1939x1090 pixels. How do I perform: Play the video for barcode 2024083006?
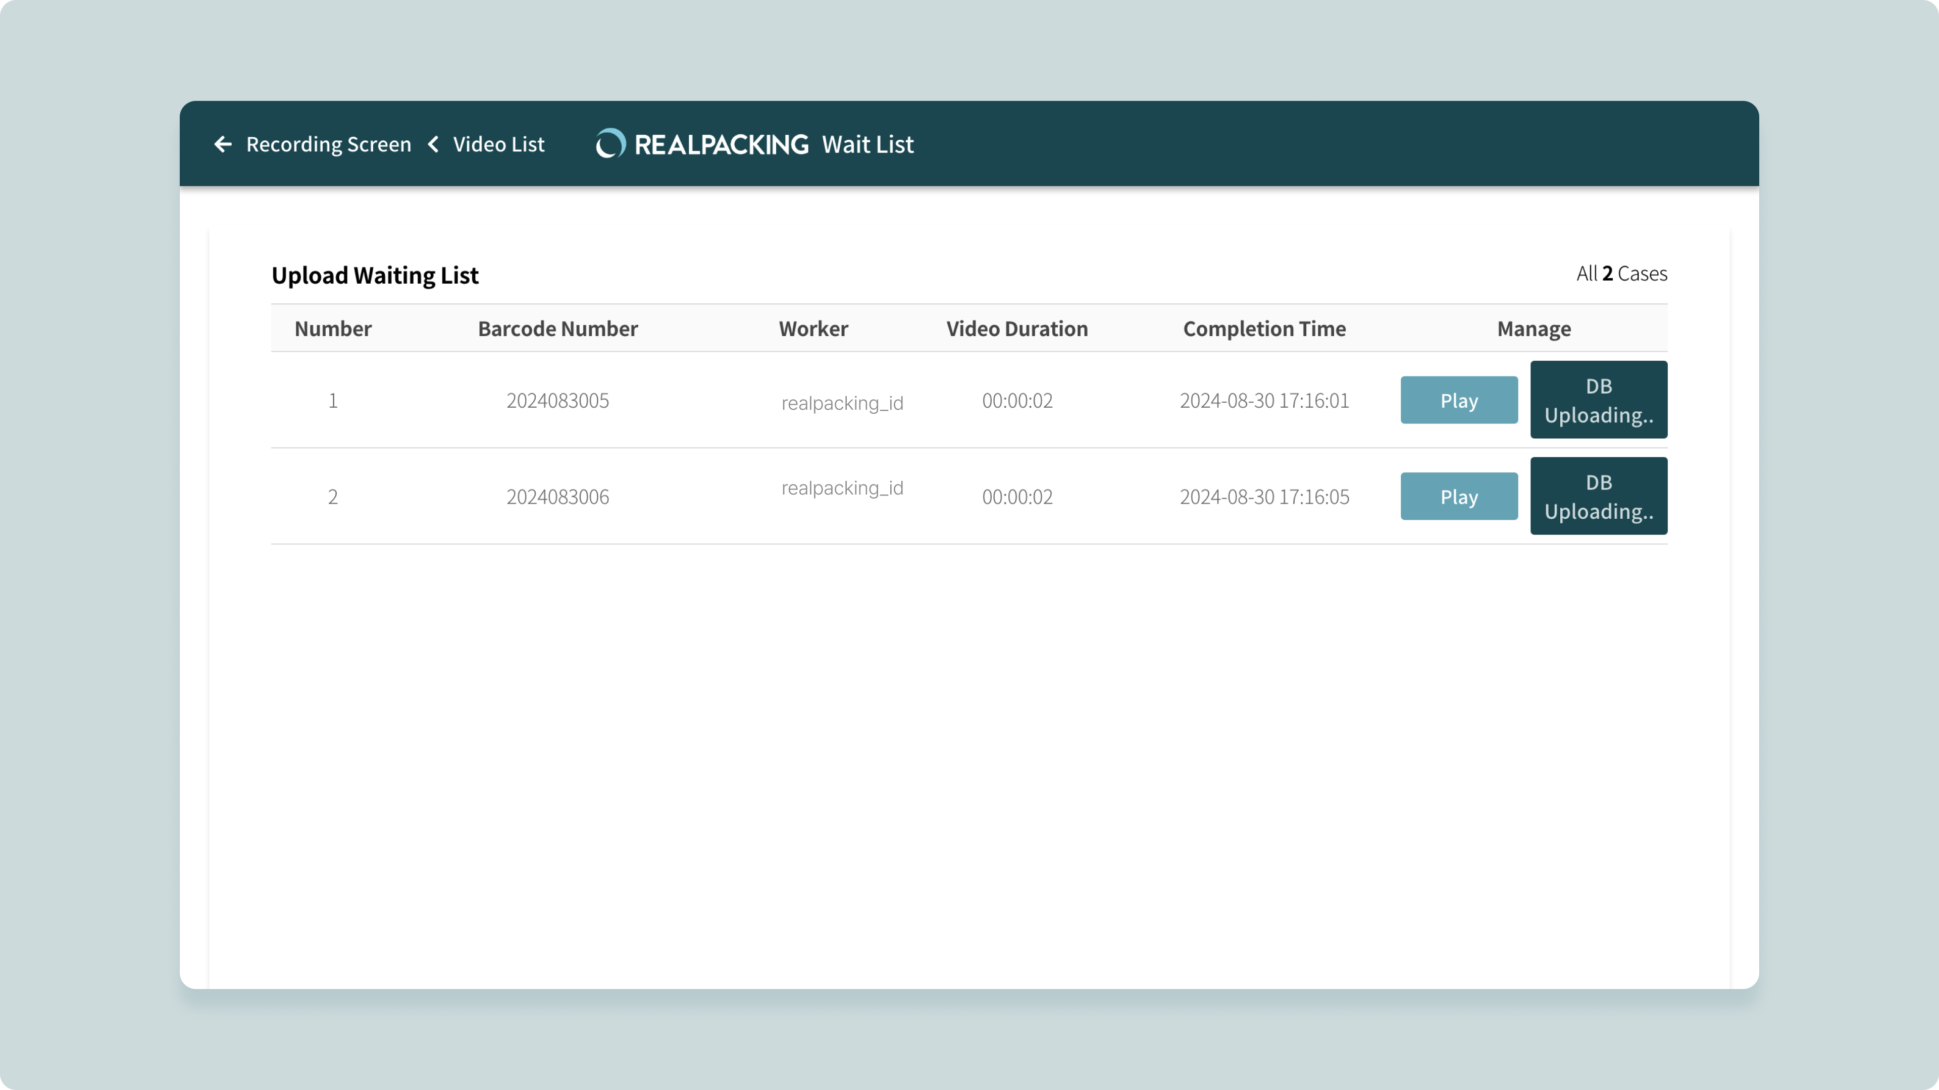coord(1458,497)
